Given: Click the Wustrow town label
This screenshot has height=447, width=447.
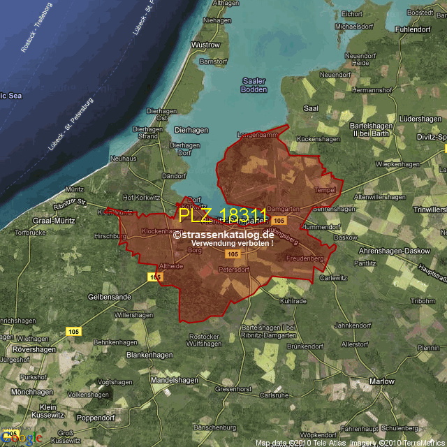Looking at the screenshot, I should coord(205,45).
